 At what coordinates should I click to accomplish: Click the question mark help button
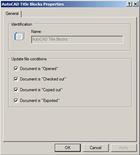click(129, 4)
